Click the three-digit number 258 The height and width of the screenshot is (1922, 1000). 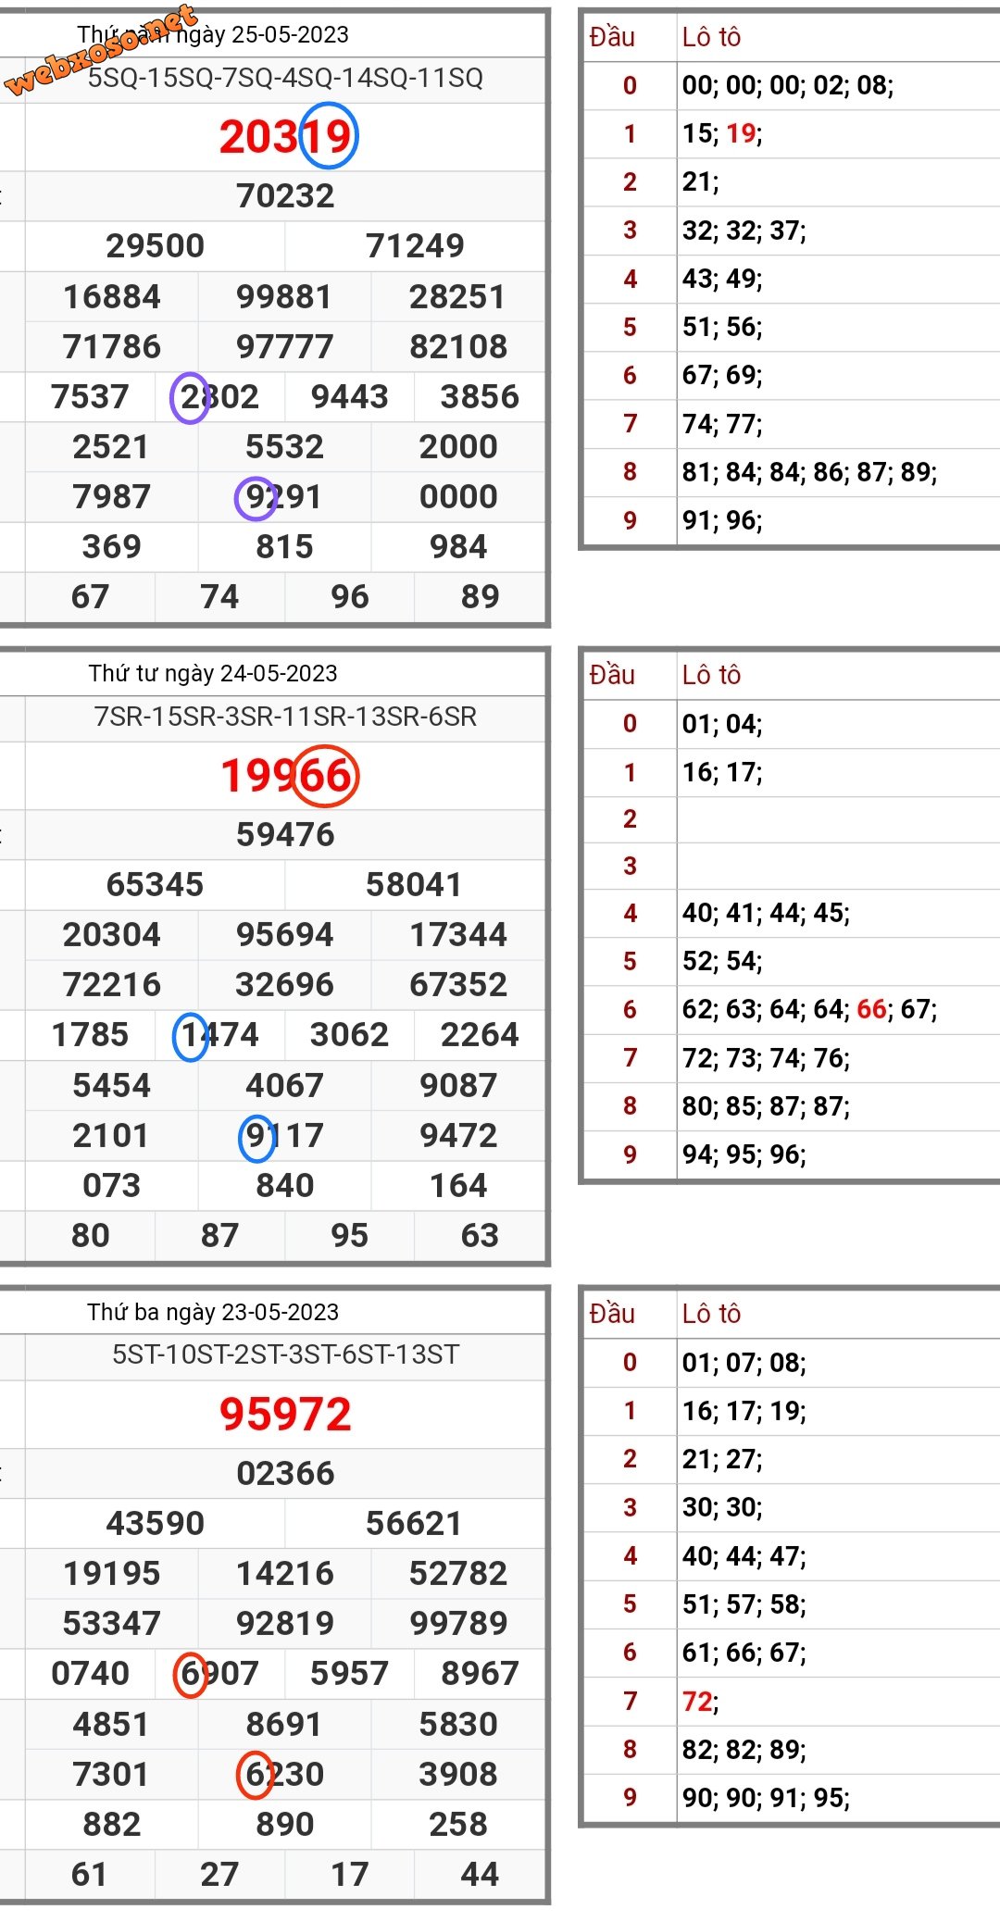[x=458, y=1824]
